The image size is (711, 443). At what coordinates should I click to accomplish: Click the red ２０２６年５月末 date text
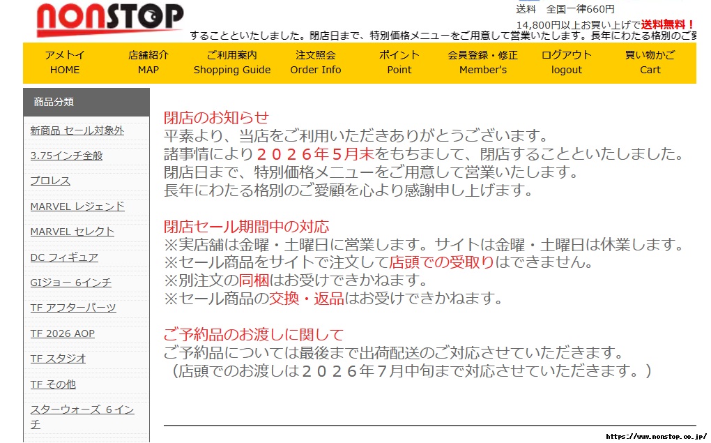click(314, 154)
